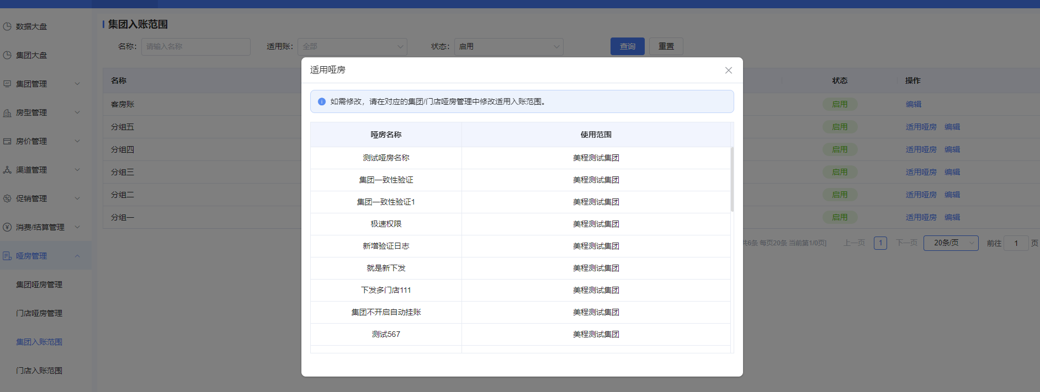The image size is (1040, 392).
Task: Go to 门店哑房管理 submenu
Action: (39, 313)
